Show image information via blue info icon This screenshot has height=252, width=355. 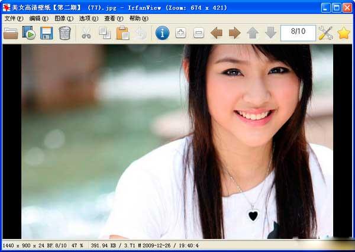[x=162, y=33]
